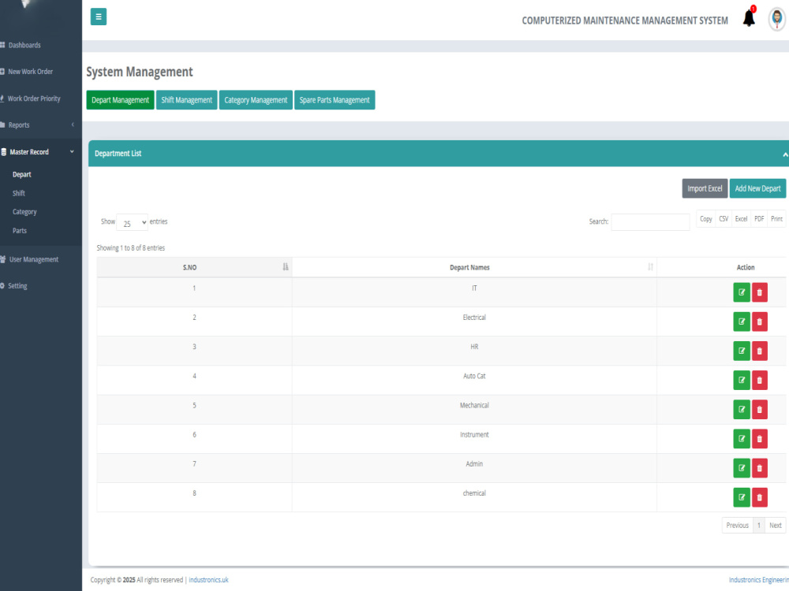Switch to Depart Management tab
This screenshot has height=591, width=789.
pyautogui.click(x=120, y=100)
